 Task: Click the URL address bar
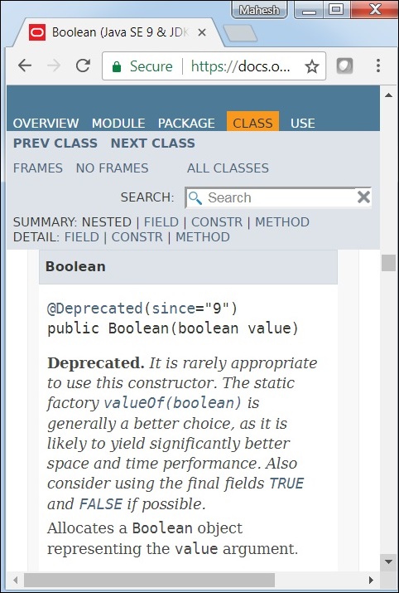214,66
